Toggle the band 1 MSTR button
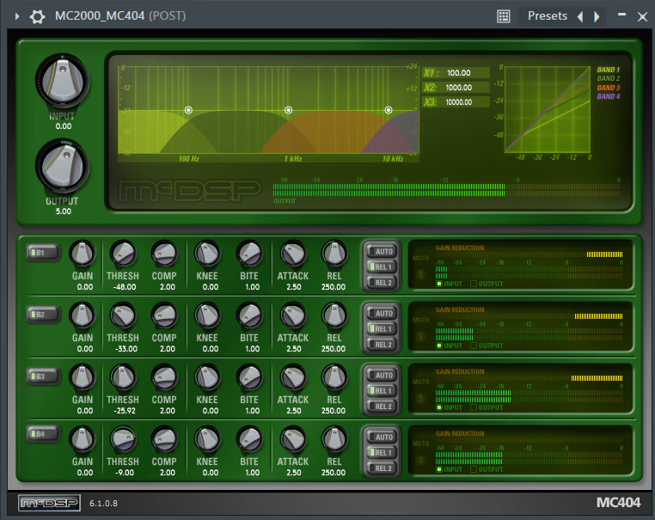The image size is (655, 520). tap(420, 258)
